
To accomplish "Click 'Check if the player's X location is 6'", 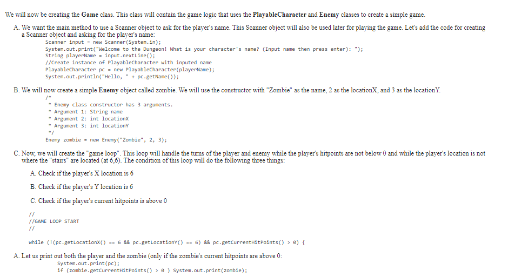I will pyautogui.click(x=82, y=173).
